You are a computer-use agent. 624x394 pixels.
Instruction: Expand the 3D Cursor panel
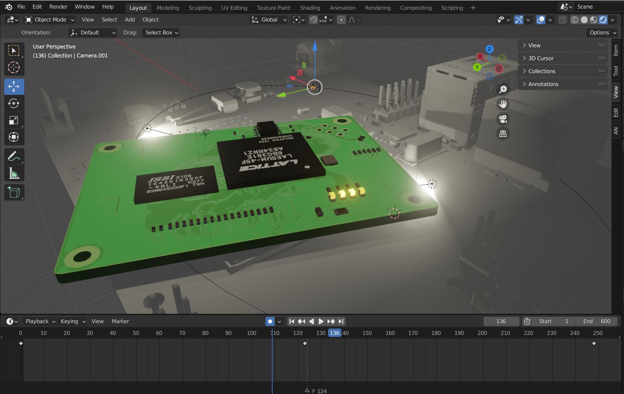(x=541, y=58)
